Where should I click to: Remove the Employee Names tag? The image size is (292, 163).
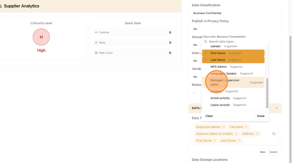(224, 127)
